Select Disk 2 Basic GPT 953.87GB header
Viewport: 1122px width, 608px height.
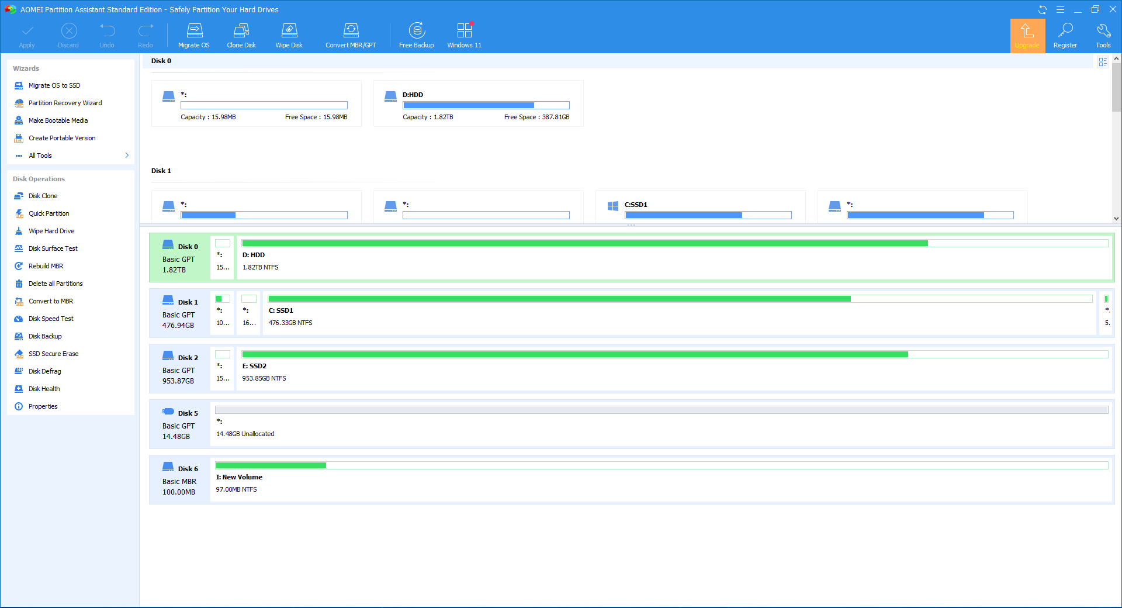coord(180,369)
